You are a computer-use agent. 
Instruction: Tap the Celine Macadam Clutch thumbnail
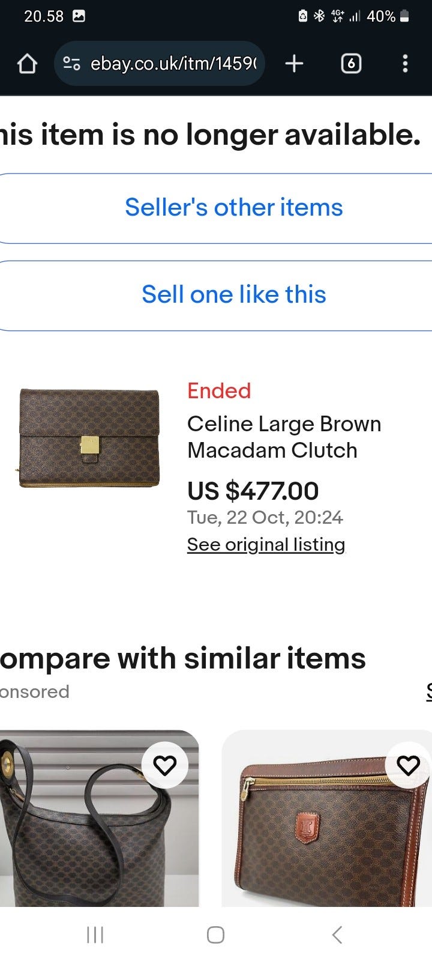click(90, 437)
